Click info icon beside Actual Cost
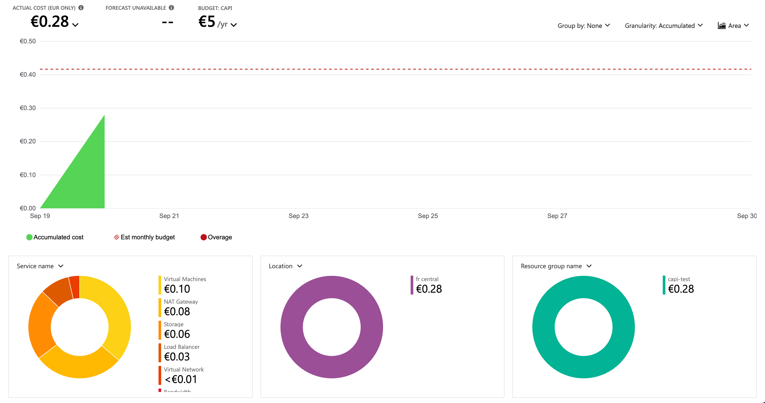This screenshot has width=765, height=403. pos(81,8)
